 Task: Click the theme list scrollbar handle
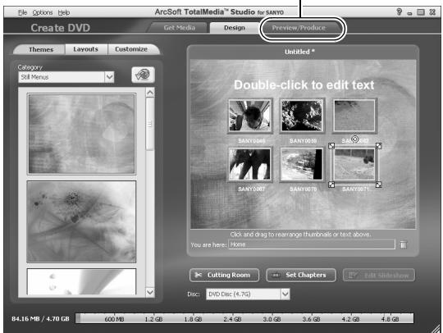tap(150, 124)
